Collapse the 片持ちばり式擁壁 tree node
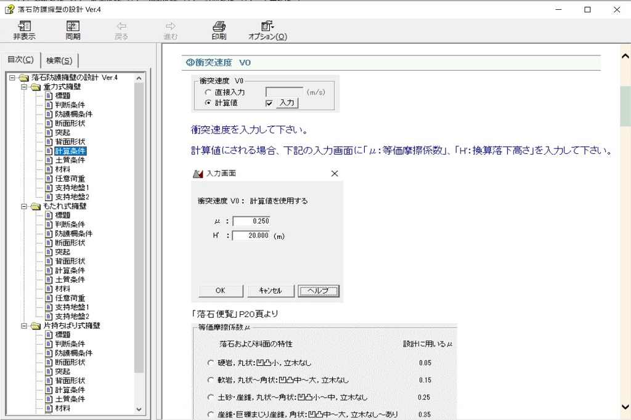 tap(24, 326)
